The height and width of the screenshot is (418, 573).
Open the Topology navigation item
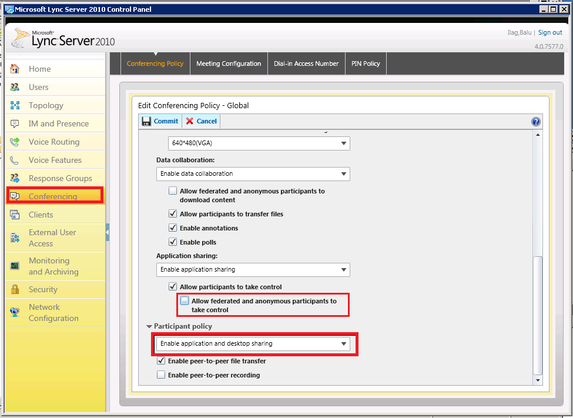56,105
